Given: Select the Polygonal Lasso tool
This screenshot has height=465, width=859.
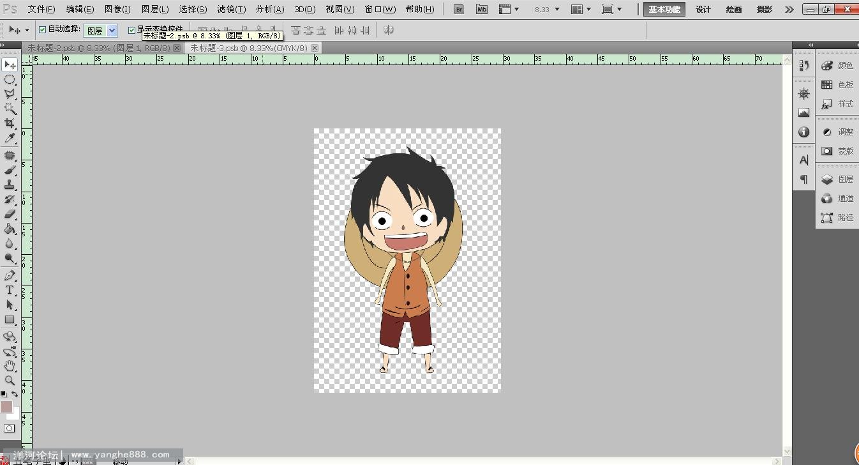Looking at the screenshot, I should point(10,94).
